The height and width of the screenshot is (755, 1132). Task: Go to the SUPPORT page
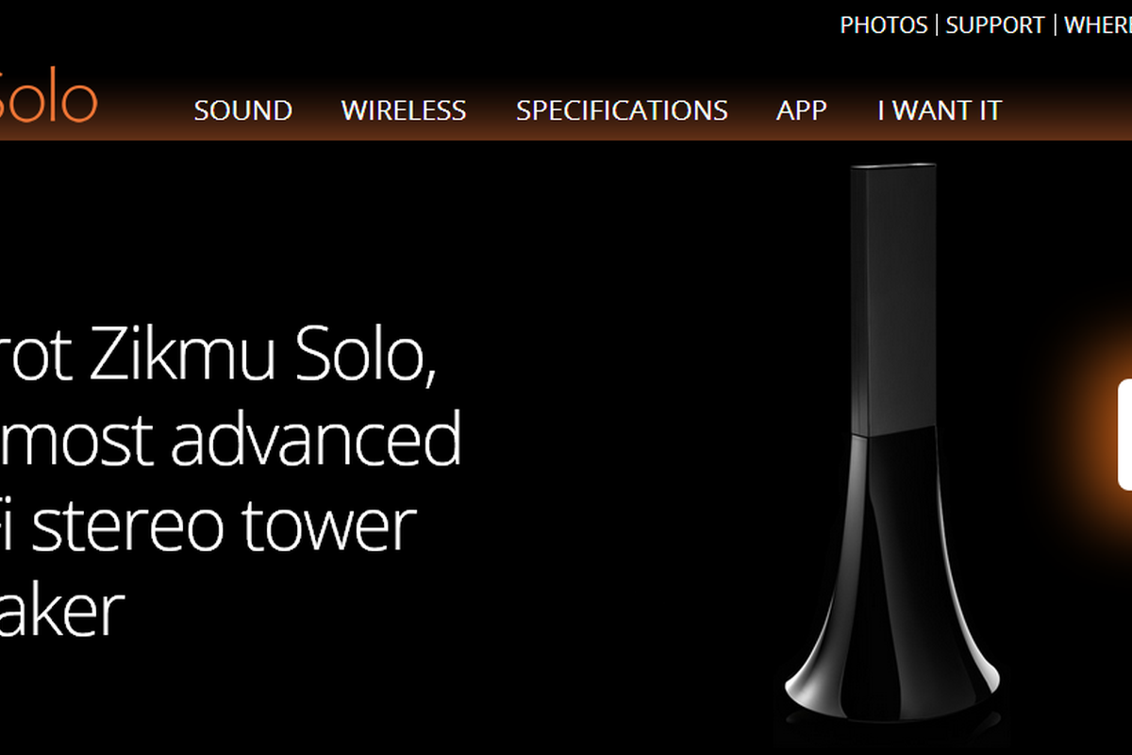[x=995, y=25]
